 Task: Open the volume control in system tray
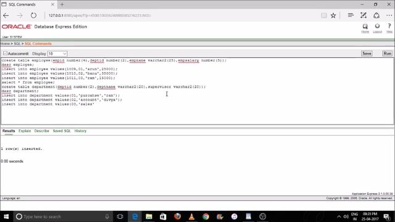(346, 216)
